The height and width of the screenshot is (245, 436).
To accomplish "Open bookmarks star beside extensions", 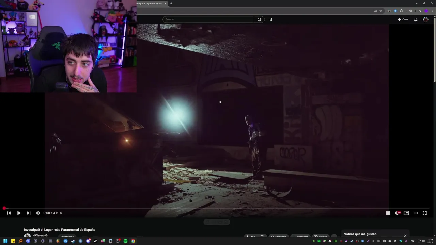I will coord(411,11).
